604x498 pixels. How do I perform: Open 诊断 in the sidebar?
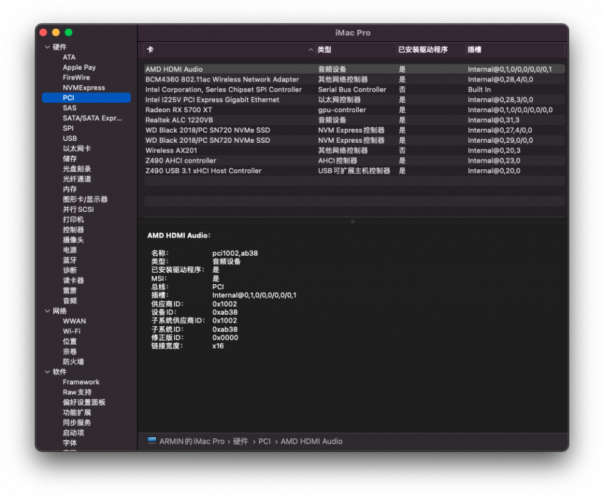(x=70, y=270)
